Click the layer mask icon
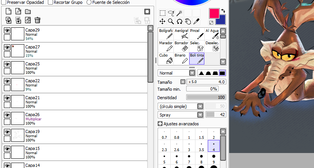 coord(147,12)
